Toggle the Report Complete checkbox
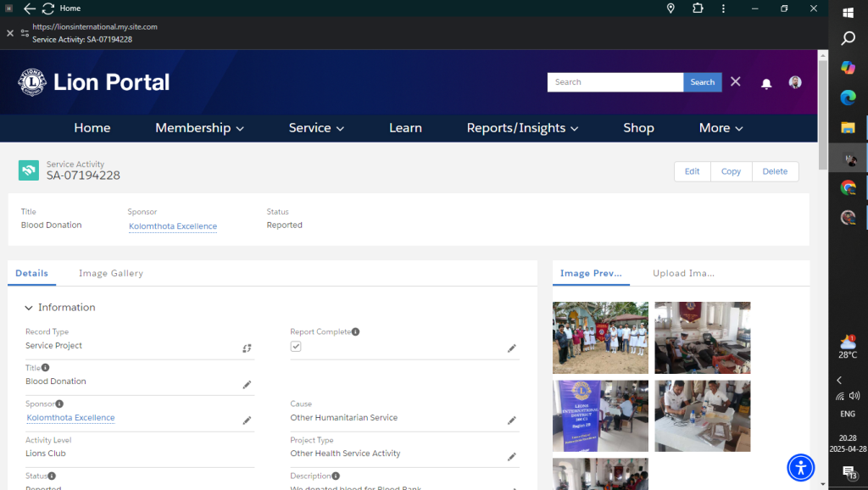Viewport: 868px width, 490px height. click(x=296, y=347)
